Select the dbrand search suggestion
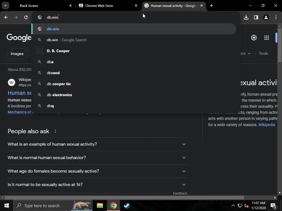This screenshot has height=211, width=282. 134,73
